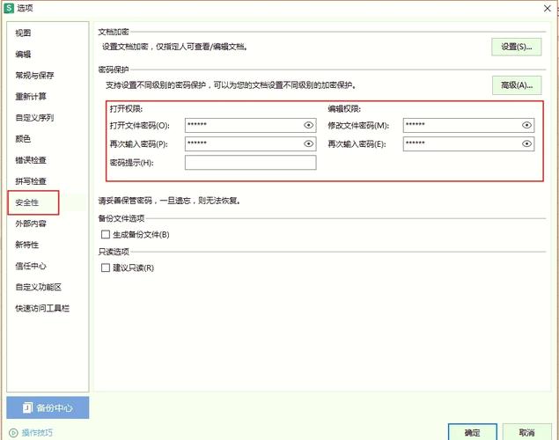Open the 操作技巧 link
Image resolution: width=559 pixels, height=440 pixels.
click(37, 432)
